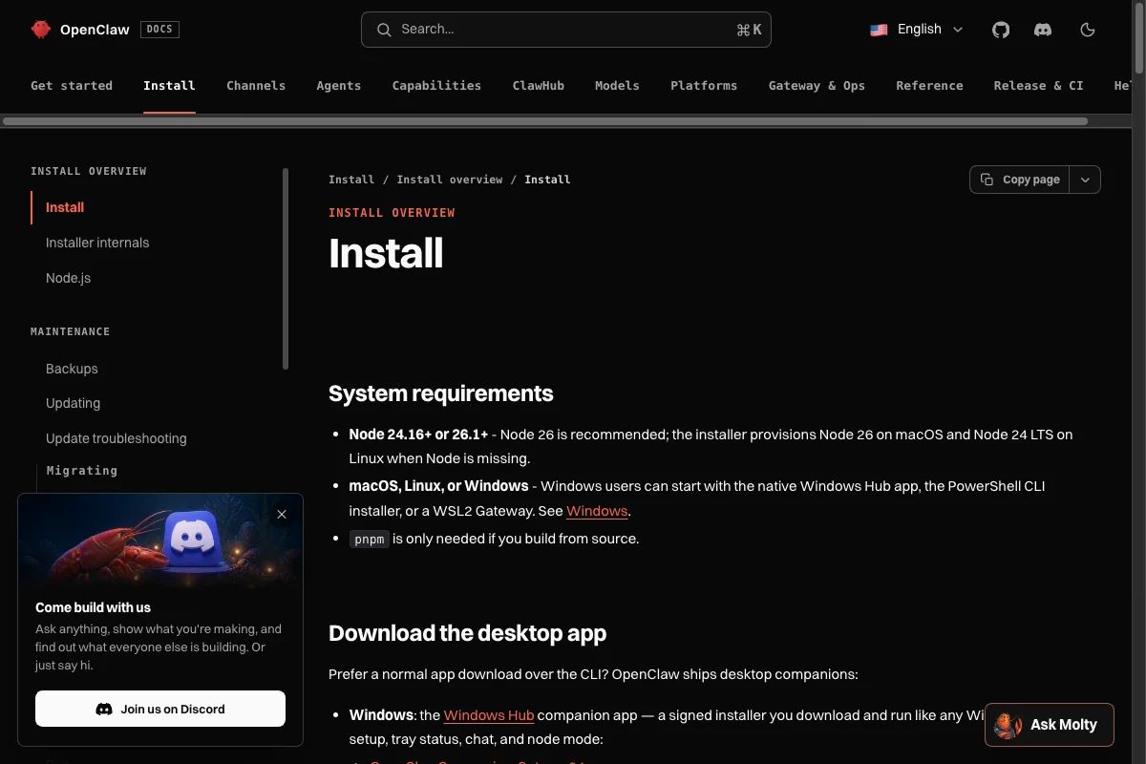Go to the Gateway & Ops tab
Viewport: 1146px width, 764px height.
click(817, 85)
